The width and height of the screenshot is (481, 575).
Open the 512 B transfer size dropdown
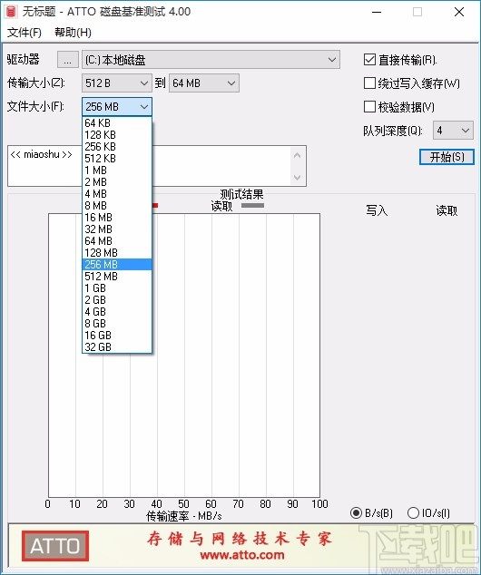point(117,83)
